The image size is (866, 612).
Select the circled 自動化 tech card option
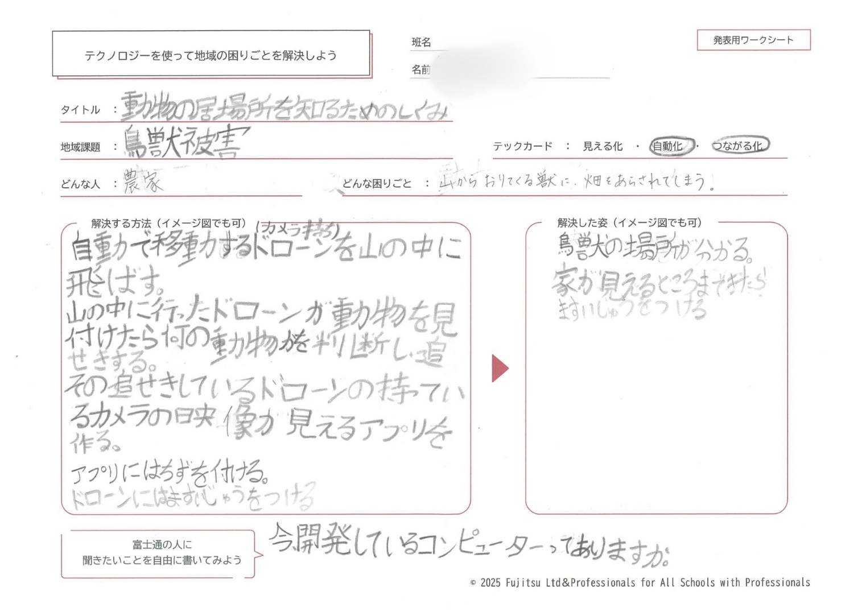(x=671, y=146)
